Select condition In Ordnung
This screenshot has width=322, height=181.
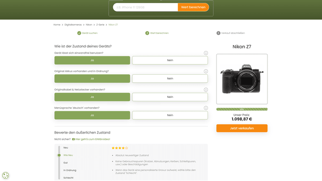point(70,170)
